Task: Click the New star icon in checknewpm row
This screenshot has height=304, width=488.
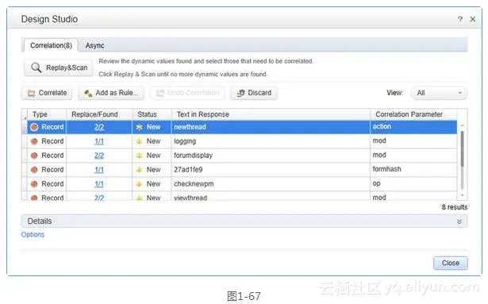Action: (140, 184)
